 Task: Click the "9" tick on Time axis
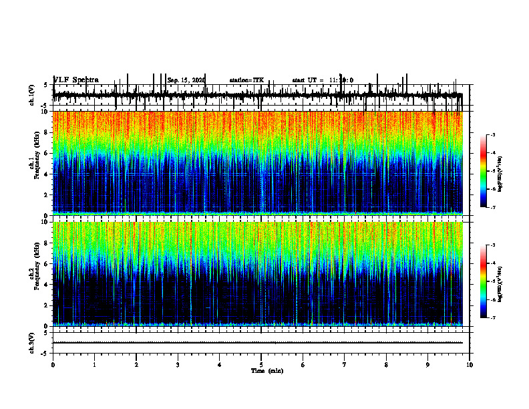point(427,365)
